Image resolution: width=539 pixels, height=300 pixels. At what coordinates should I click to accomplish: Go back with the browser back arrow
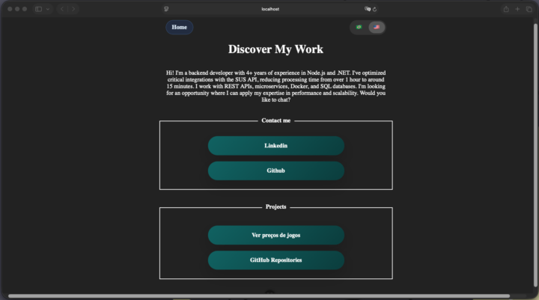62,9
